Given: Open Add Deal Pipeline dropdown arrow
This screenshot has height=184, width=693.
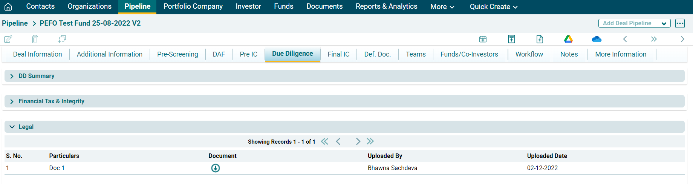Looking at the screenshot, I should pyautogui.click(x=664, y=23).
